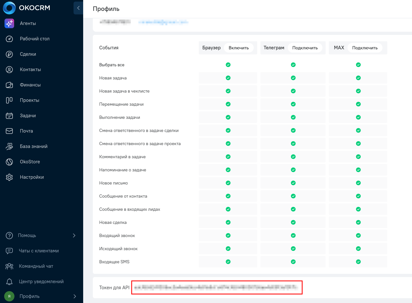Click the blurred Токен для API field
412x303 pixels.
[217, 288]
